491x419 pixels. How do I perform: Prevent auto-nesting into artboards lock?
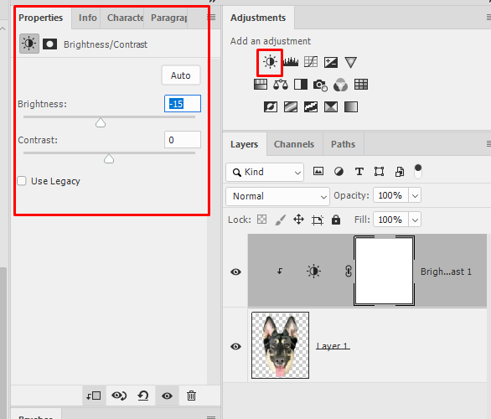point(318,220)
